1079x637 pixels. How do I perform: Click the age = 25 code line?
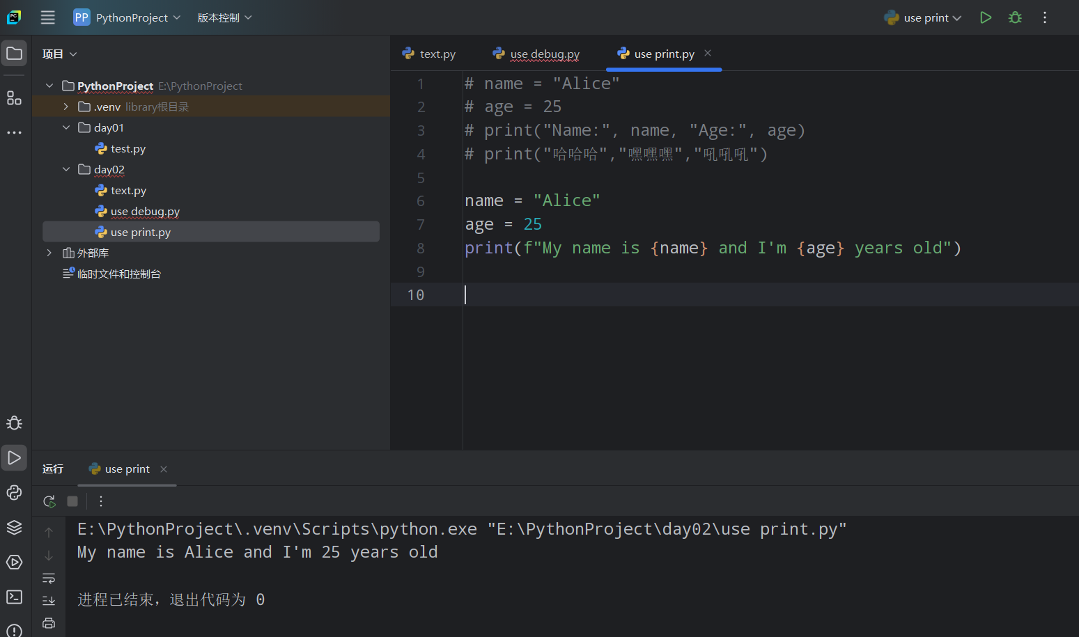coord(503,224)
